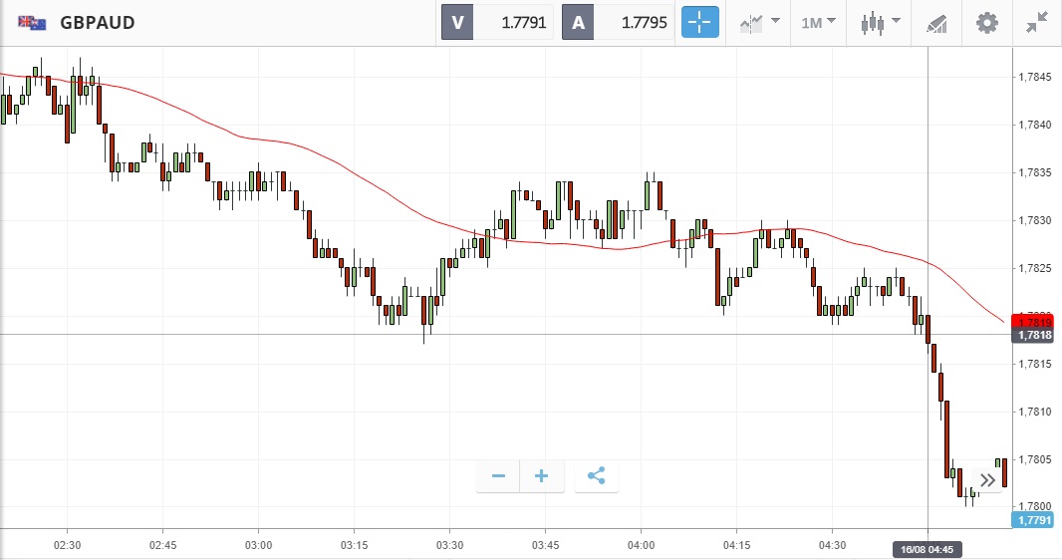Expand the 1M timeframe dropdown
Viewport: 1062px width, 560px height.
(x=819, y=22)
